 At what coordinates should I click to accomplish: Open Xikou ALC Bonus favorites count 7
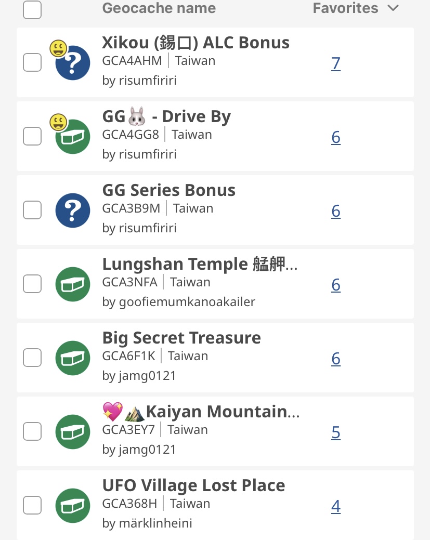click(x=336, y=63)
